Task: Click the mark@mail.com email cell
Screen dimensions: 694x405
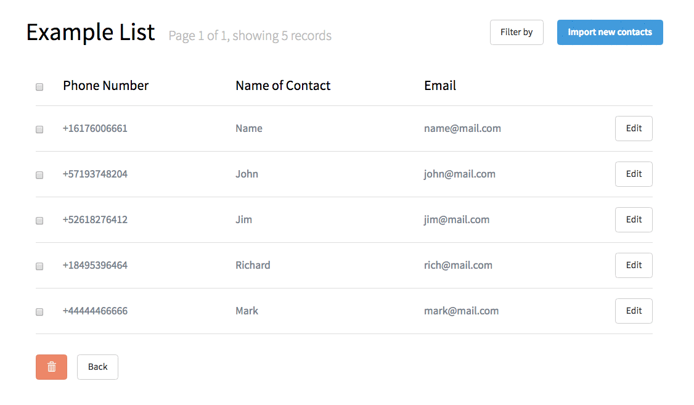Action: [x=461, y=311]
